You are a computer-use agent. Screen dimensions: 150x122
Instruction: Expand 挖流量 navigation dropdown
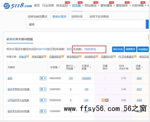tap(83, 6)
